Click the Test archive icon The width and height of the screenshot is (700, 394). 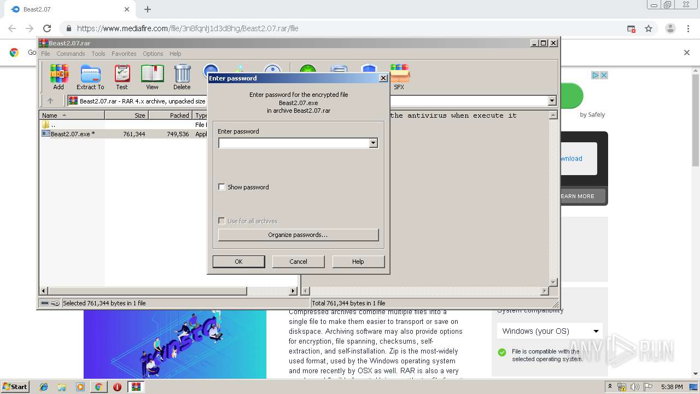[x=122, y=77]
